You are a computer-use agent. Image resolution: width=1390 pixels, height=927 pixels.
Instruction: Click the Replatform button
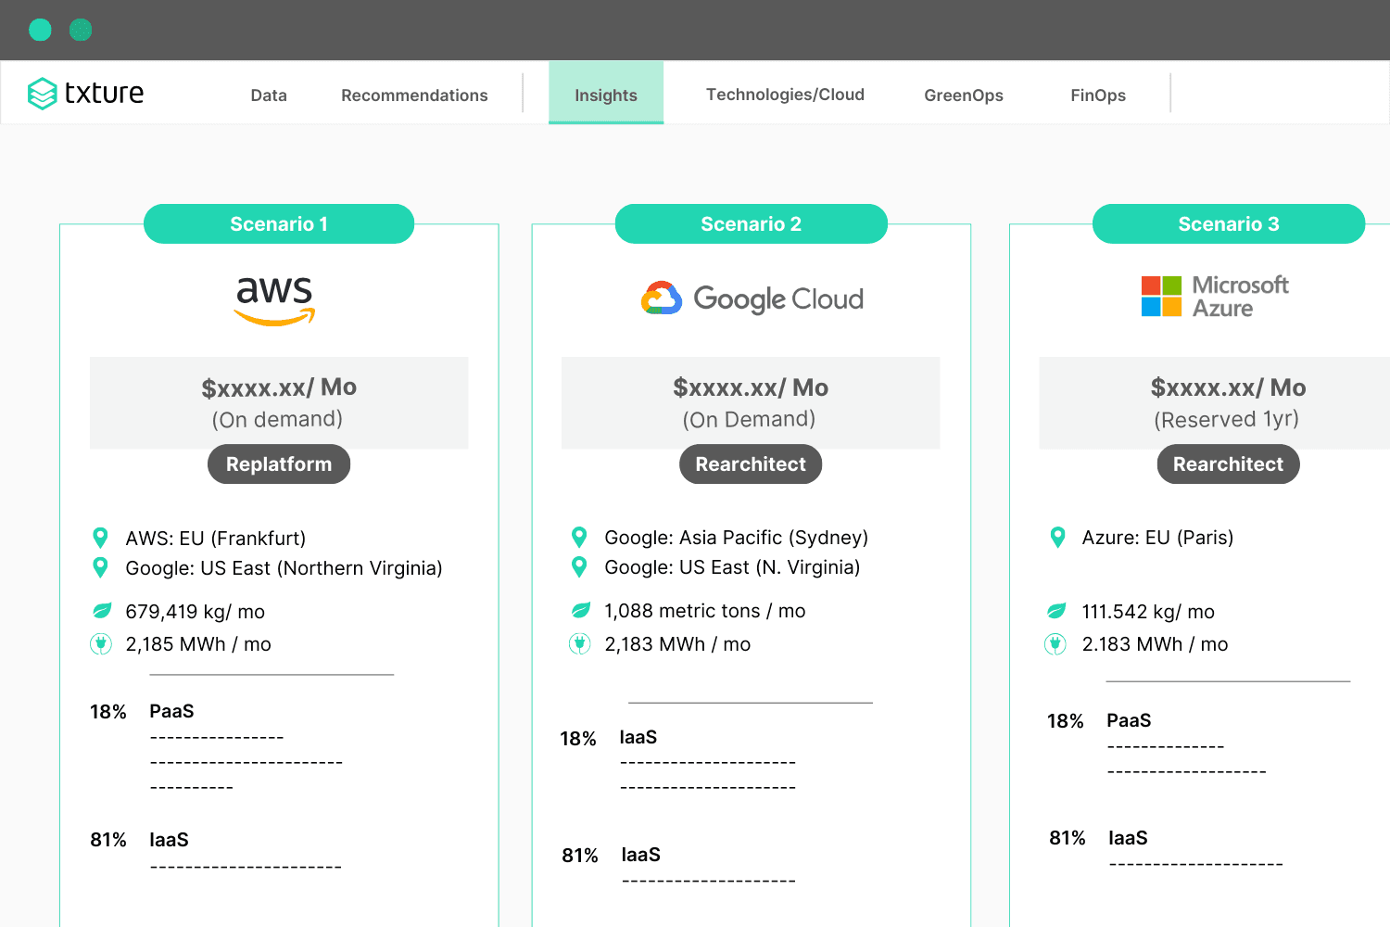coord(279,464)
